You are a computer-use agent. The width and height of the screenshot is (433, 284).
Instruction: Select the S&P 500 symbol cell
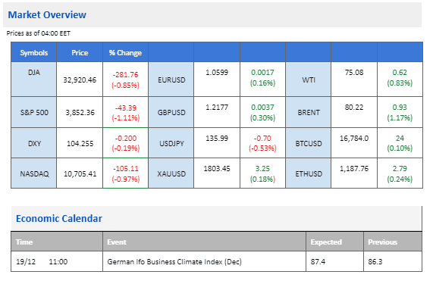pyautogui.click(x=33, y=112)
